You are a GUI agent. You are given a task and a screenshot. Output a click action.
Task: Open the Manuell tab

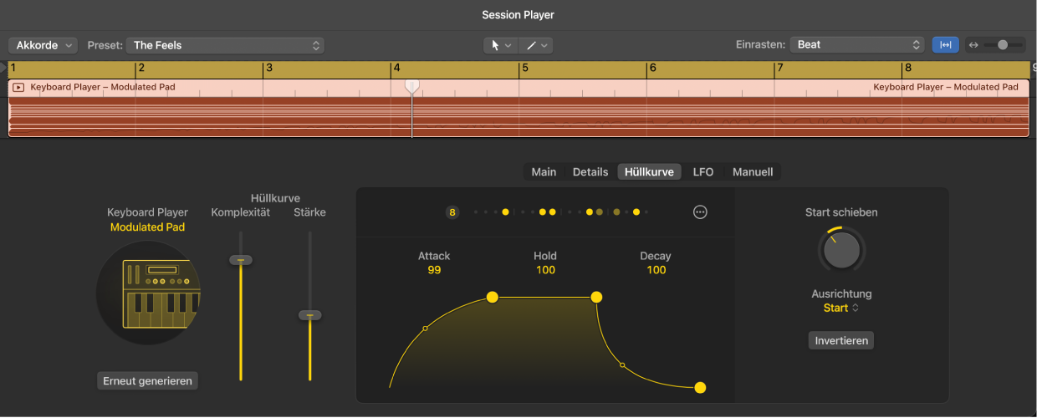click(753, 172)
